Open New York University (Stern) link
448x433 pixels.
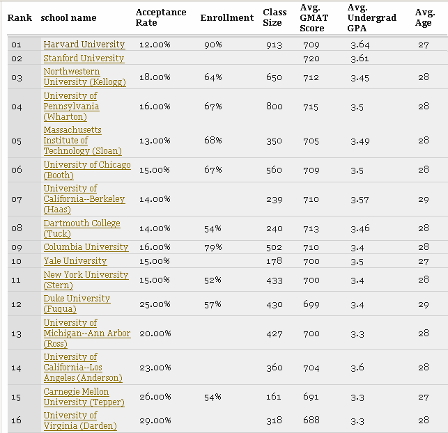tap(86, 280)
